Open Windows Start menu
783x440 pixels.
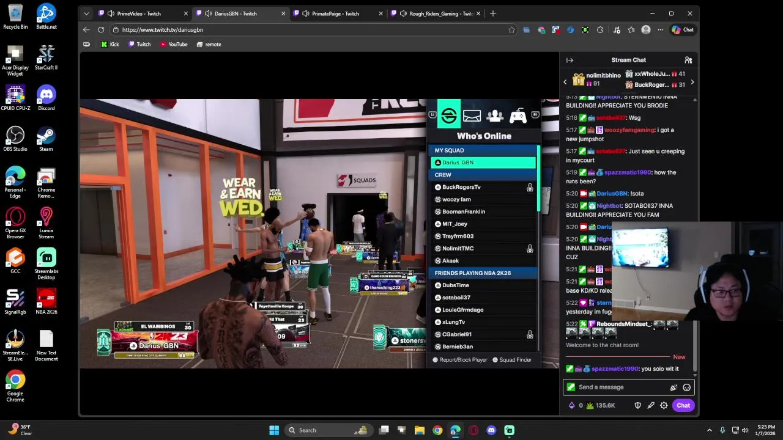pyautogui.click(x=274, y=430)
